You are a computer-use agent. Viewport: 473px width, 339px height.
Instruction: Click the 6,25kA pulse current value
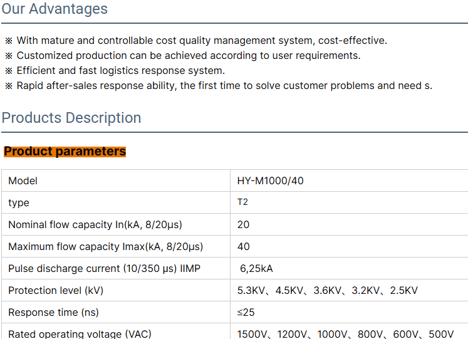pyautogui.click(x=257, y=269)
